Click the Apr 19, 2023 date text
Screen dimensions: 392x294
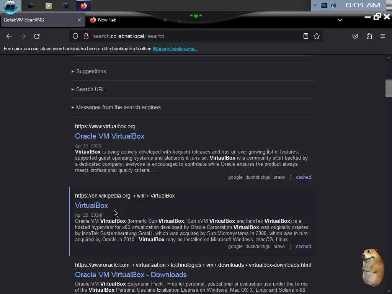point(88,146)
